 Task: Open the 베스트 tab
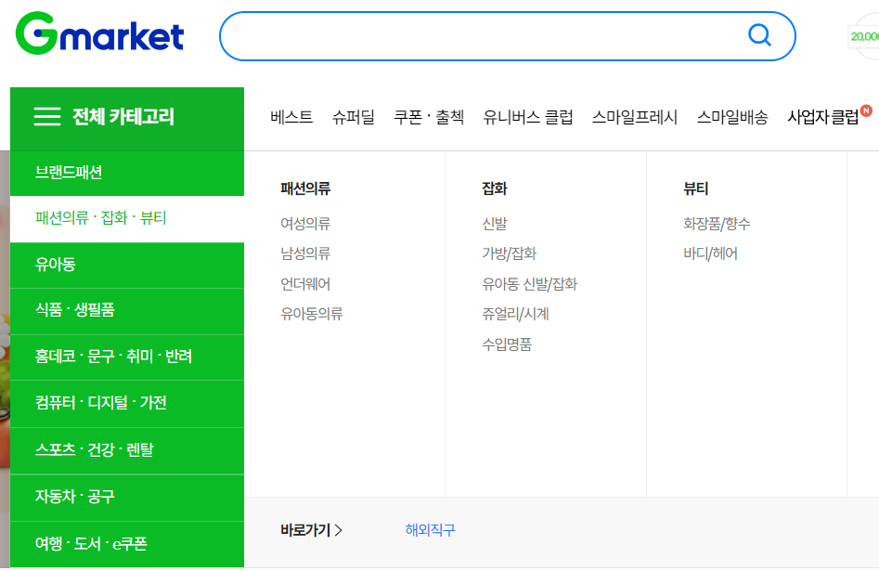(x=291, y=117)
